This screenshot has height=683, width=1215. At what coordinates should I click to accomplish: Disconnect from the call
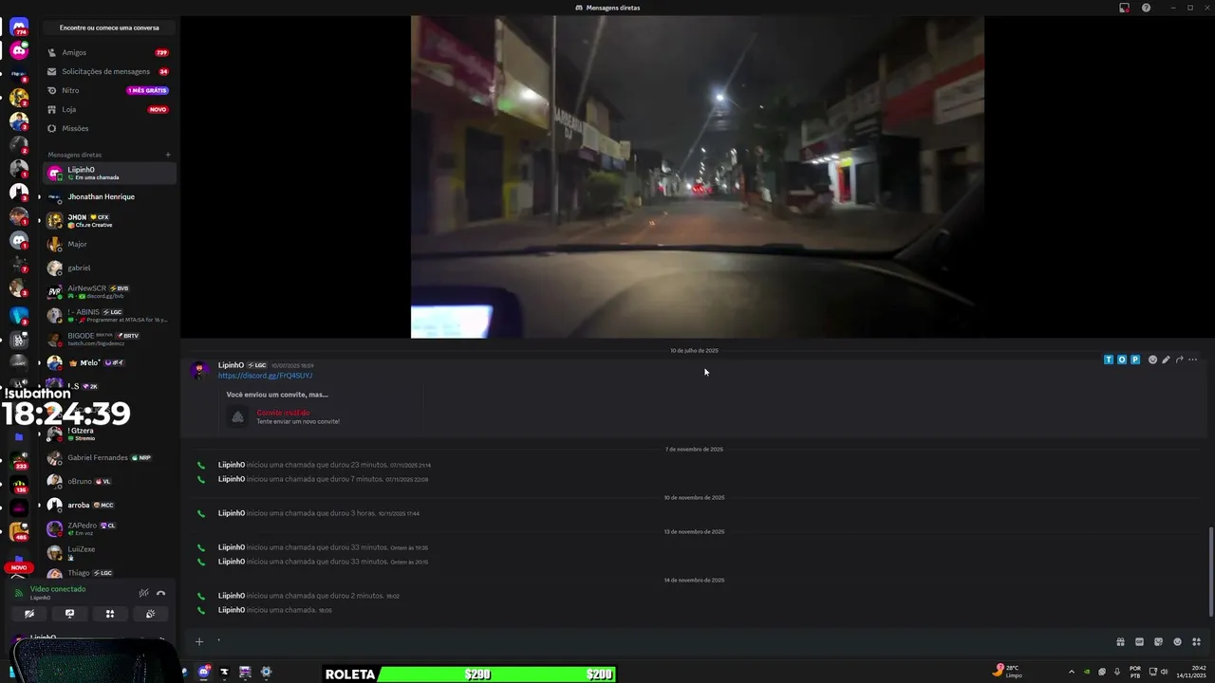point(161,593)
